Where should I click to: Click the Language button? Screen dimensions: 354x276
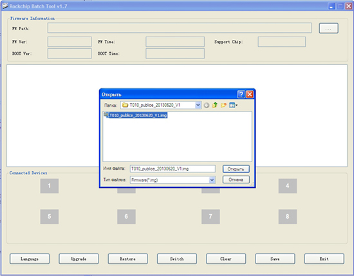(30, 259)
